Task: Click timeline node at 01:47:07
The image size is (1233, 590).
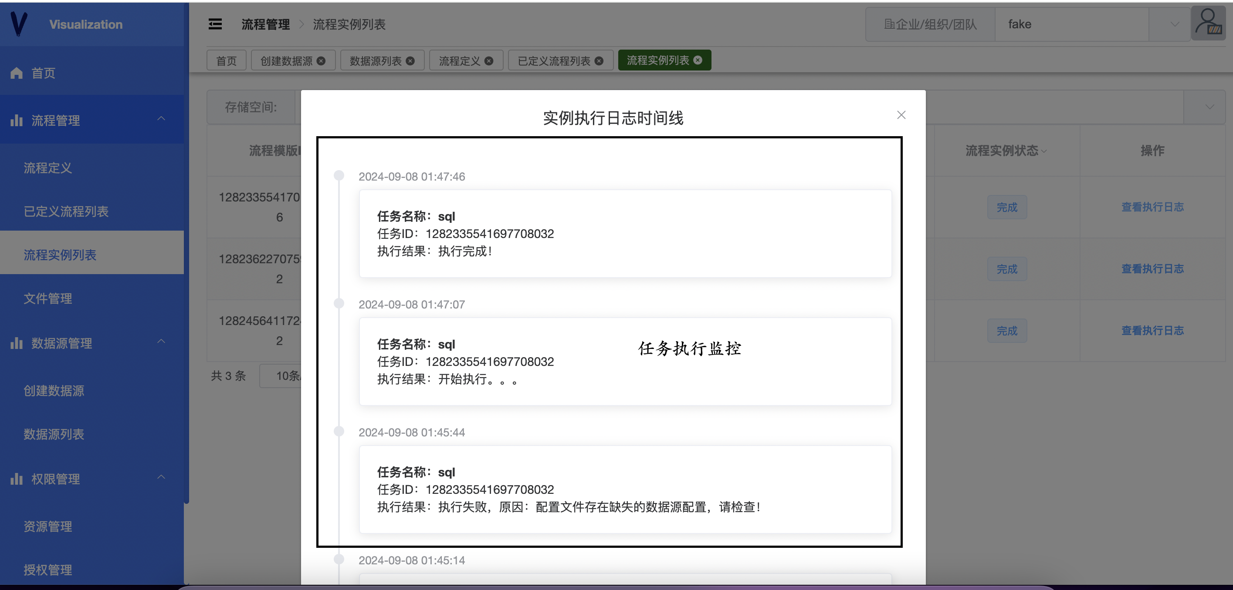Action: (339, 303)
